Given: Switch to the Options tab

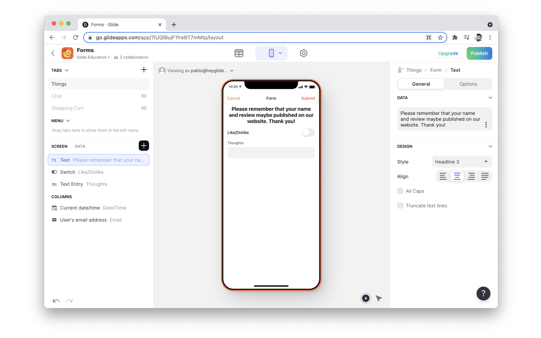Looking at the screenshot, I should [x=468, y=84].
